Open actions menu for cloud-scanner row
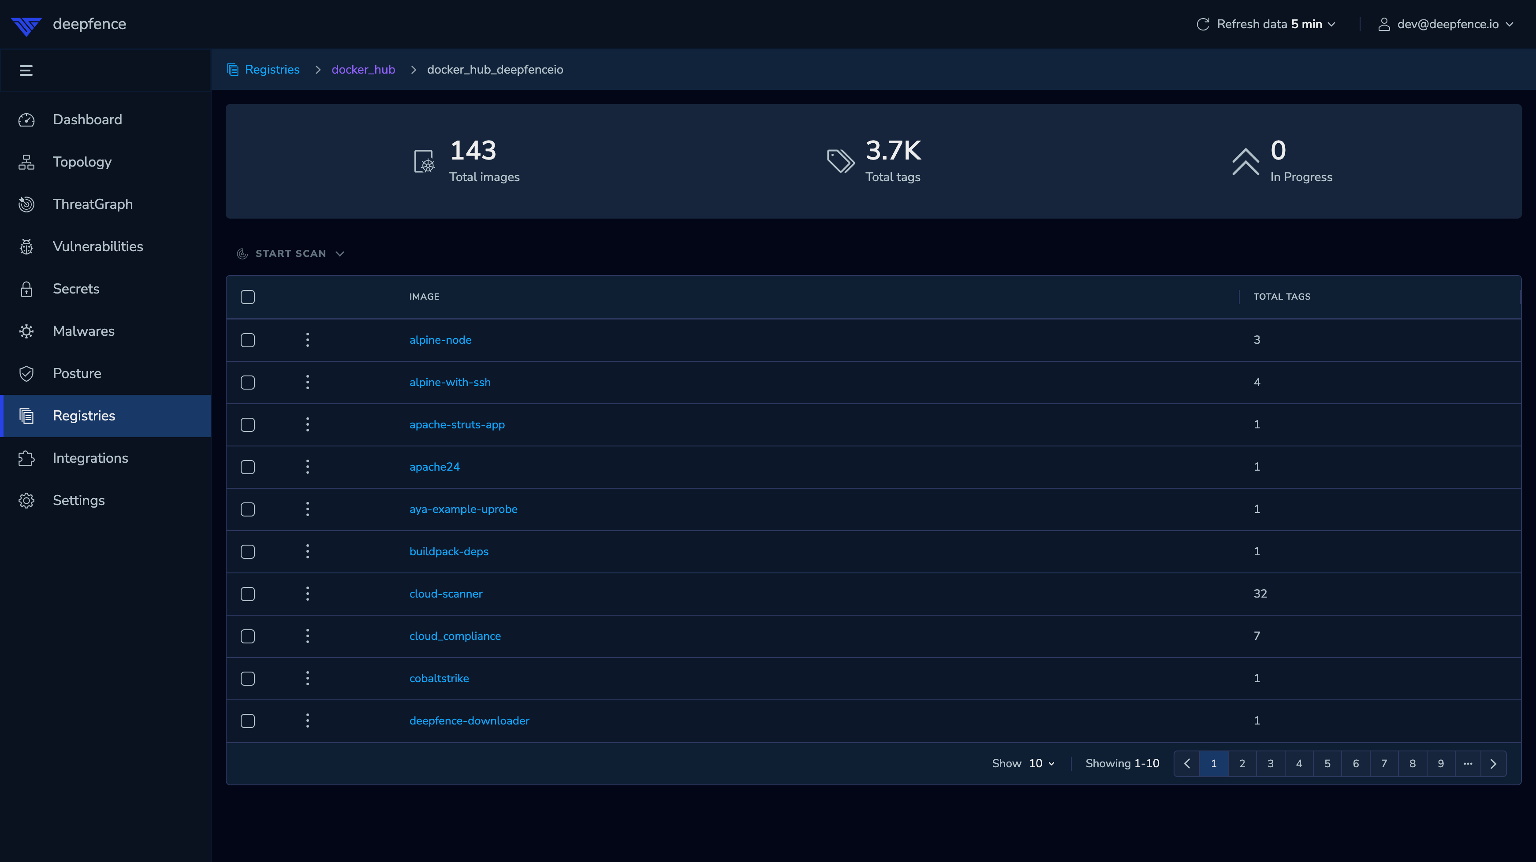Screen dimensions: 1536x862 [x=308, y=594]
